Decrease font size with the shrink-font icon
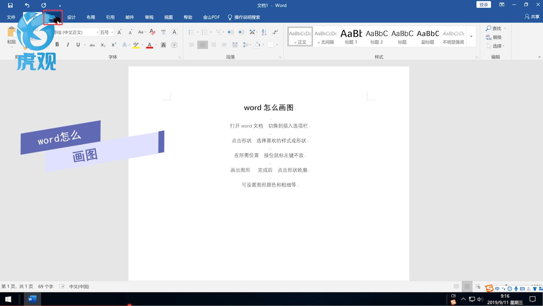Viewport: 543px width, 306px height. (x=130, y=32)
